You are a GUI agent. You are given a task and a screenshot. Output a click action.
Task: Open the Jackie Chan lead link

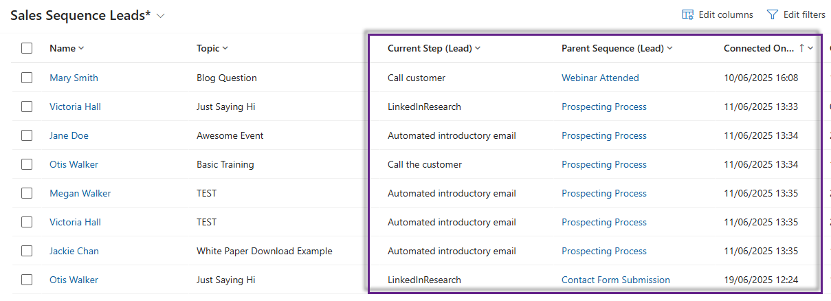coord(74,251)
